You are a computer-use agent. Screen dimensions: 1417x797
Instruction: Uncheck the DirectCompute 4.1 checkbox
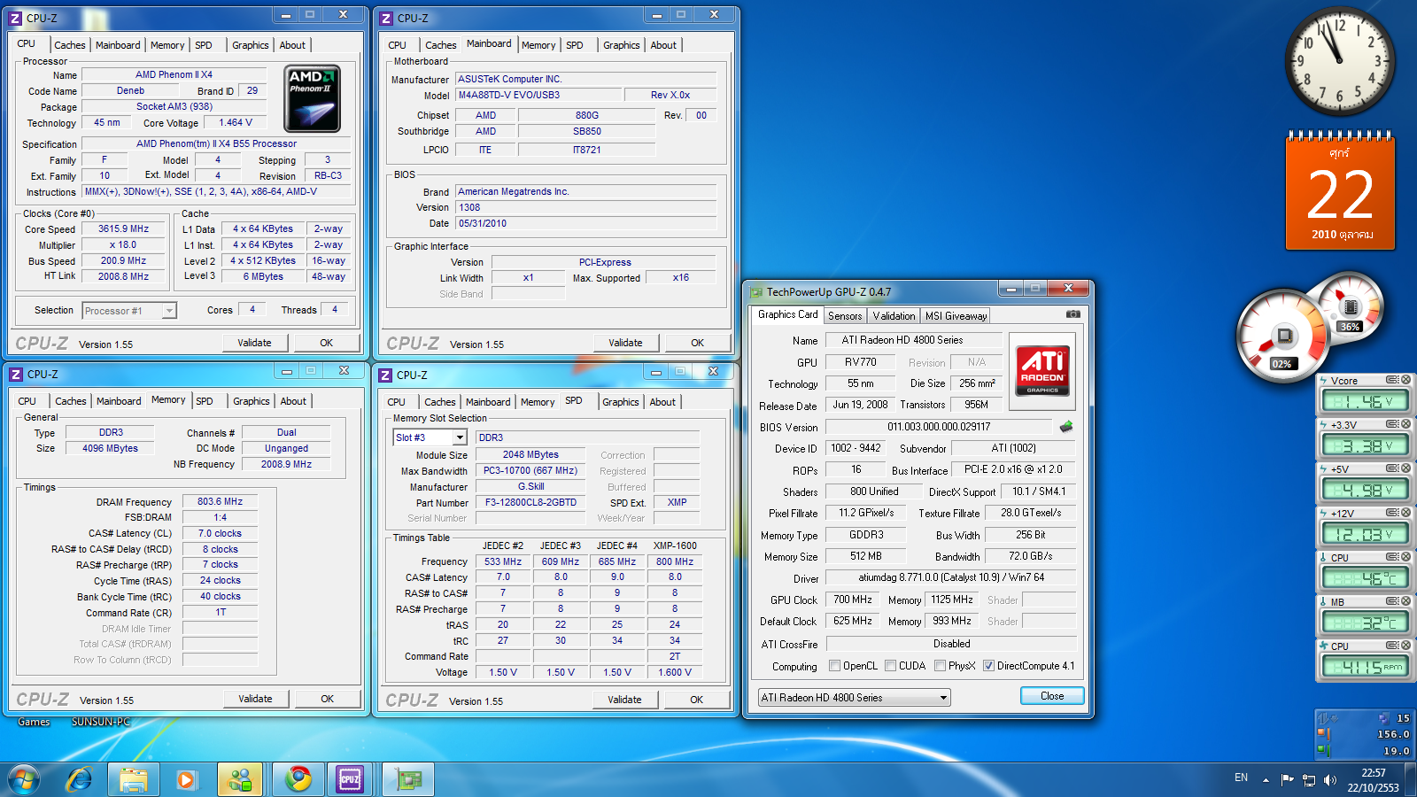(988, 666)
